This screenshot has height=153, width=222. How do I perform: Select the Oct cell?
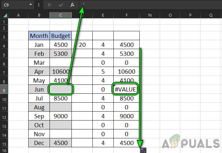[39, 125]
